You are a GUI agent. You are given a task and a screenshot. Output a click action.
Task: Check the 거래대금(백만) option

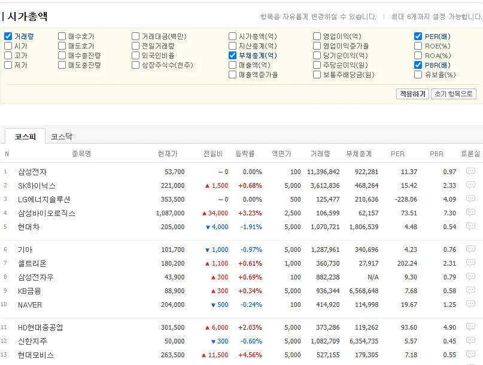click(x=135, y=35)
